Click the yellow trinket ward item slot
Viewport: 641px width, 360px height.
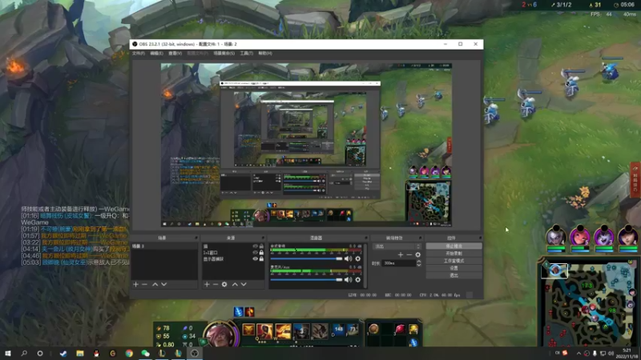coord(413,329)
